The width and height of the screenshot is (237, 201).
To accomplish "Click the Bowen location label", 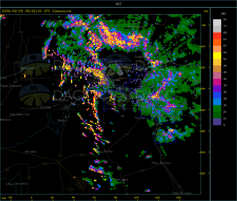I will (x=175, y=118).
